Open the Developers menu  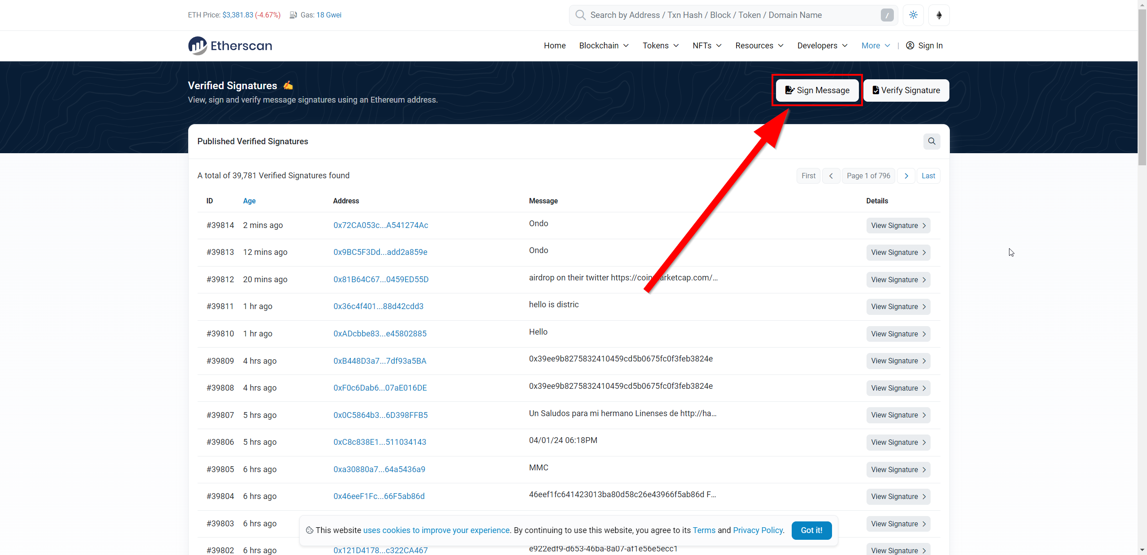pos(822,46)
